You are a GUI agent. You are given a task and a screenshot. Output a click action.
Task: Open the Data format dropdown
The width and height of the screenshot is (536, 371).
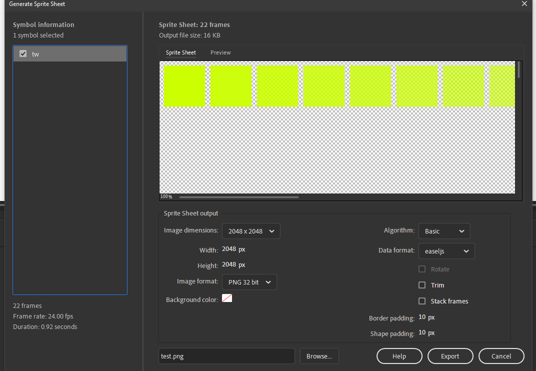tap(446, 251)
